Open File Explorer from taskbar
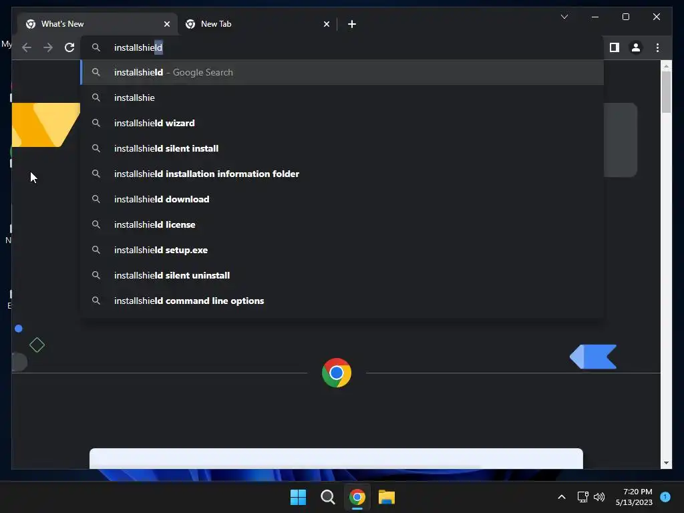 pos(387,497)
